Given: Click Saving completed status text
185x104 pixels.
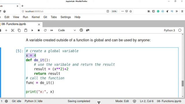Looking at the screenshot, I should pyautogui.click(x=79, y=101).
